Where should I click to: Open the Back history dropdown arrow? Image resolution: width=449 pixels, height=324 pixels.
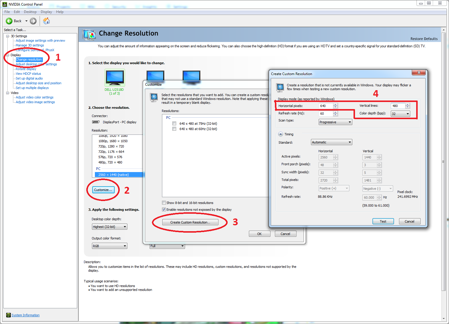point(26,21)
